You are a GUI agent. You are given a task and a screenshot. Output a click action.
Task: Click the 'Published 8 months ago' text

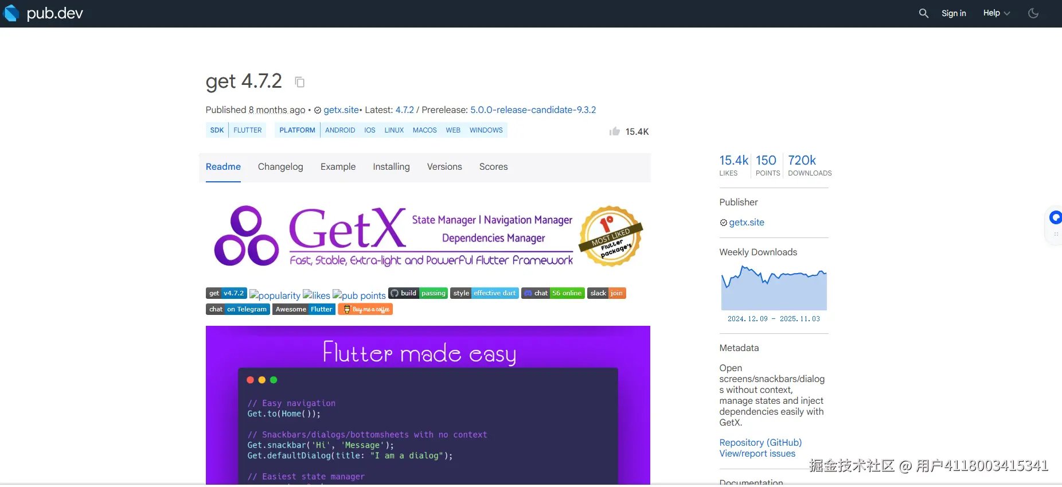point(256,110)
